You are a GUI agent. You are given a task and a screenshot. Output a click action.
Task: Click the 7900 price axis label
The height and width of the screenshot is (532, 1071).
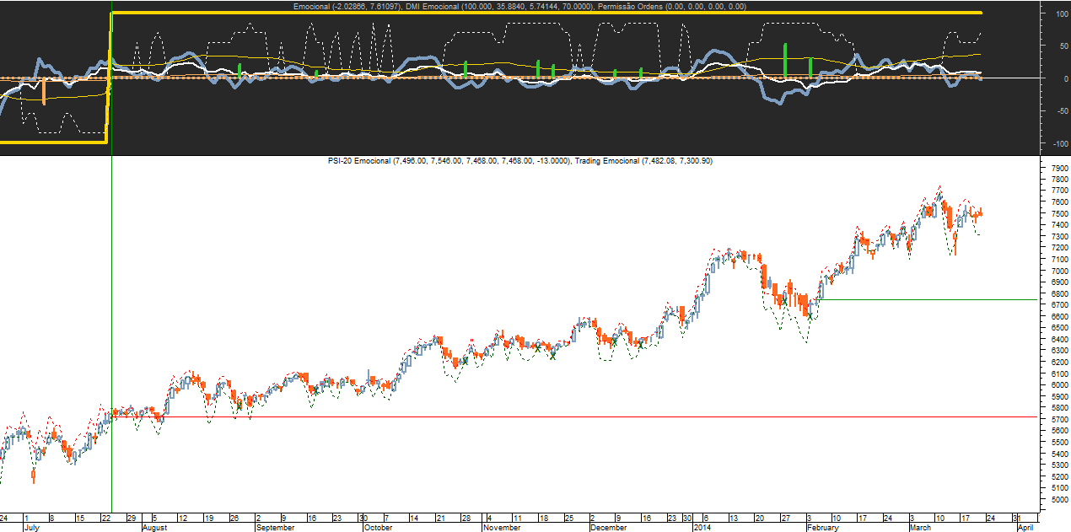click(1057, 169)
